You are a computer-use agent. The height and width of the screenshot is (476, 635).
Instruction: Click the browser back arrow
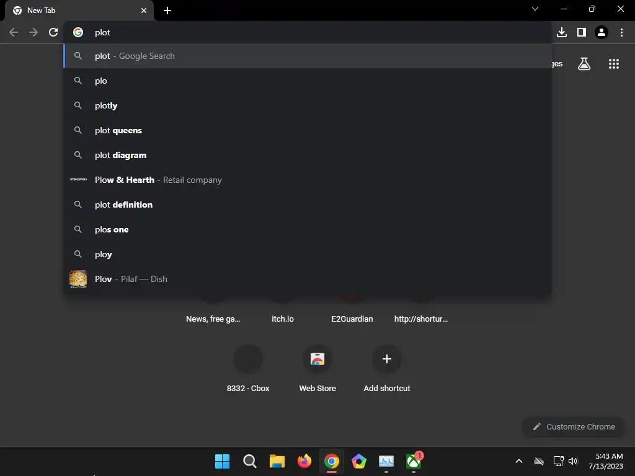tap(14, 32)
